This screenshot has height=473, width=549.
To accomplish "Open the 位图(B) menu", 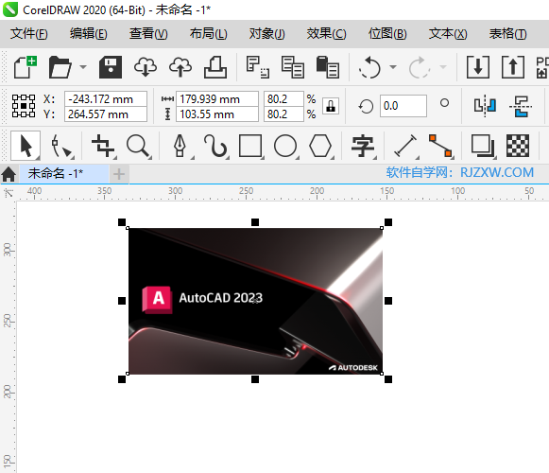I will point(387,34).
